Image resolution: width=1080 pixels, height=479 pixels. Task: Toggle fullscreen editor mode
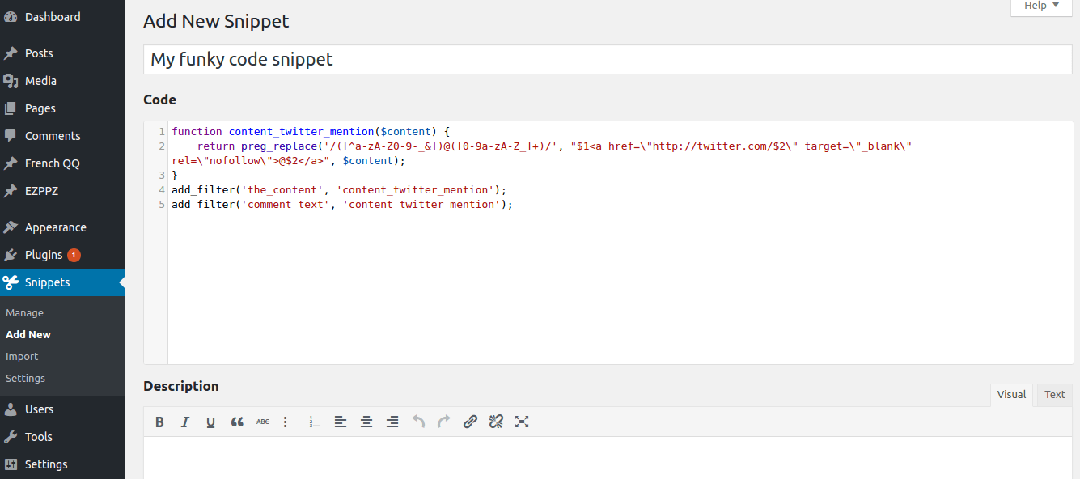[x=522, y=422]
